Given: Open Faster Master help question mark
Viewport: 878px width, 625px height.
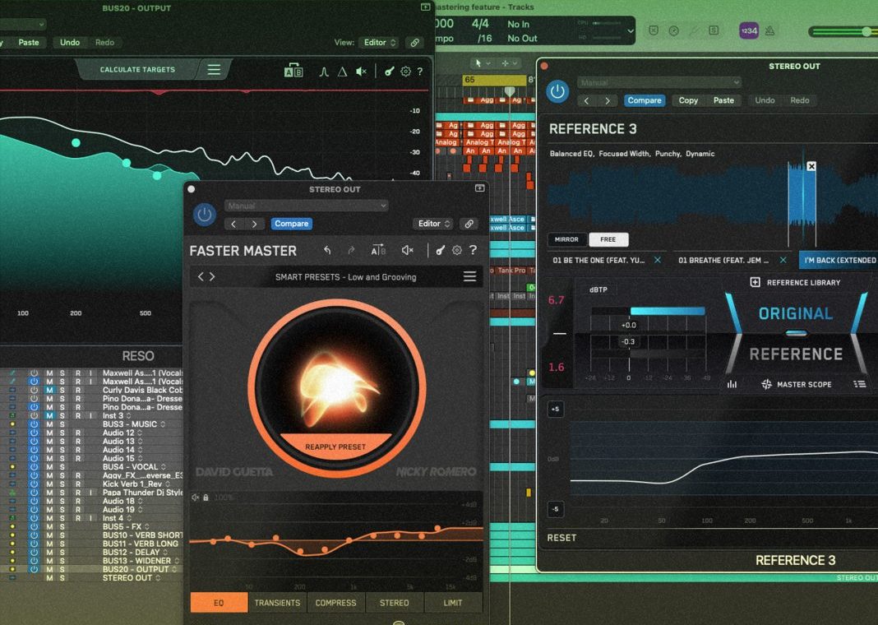Looking at the screenshot, I should click(474, 250).
